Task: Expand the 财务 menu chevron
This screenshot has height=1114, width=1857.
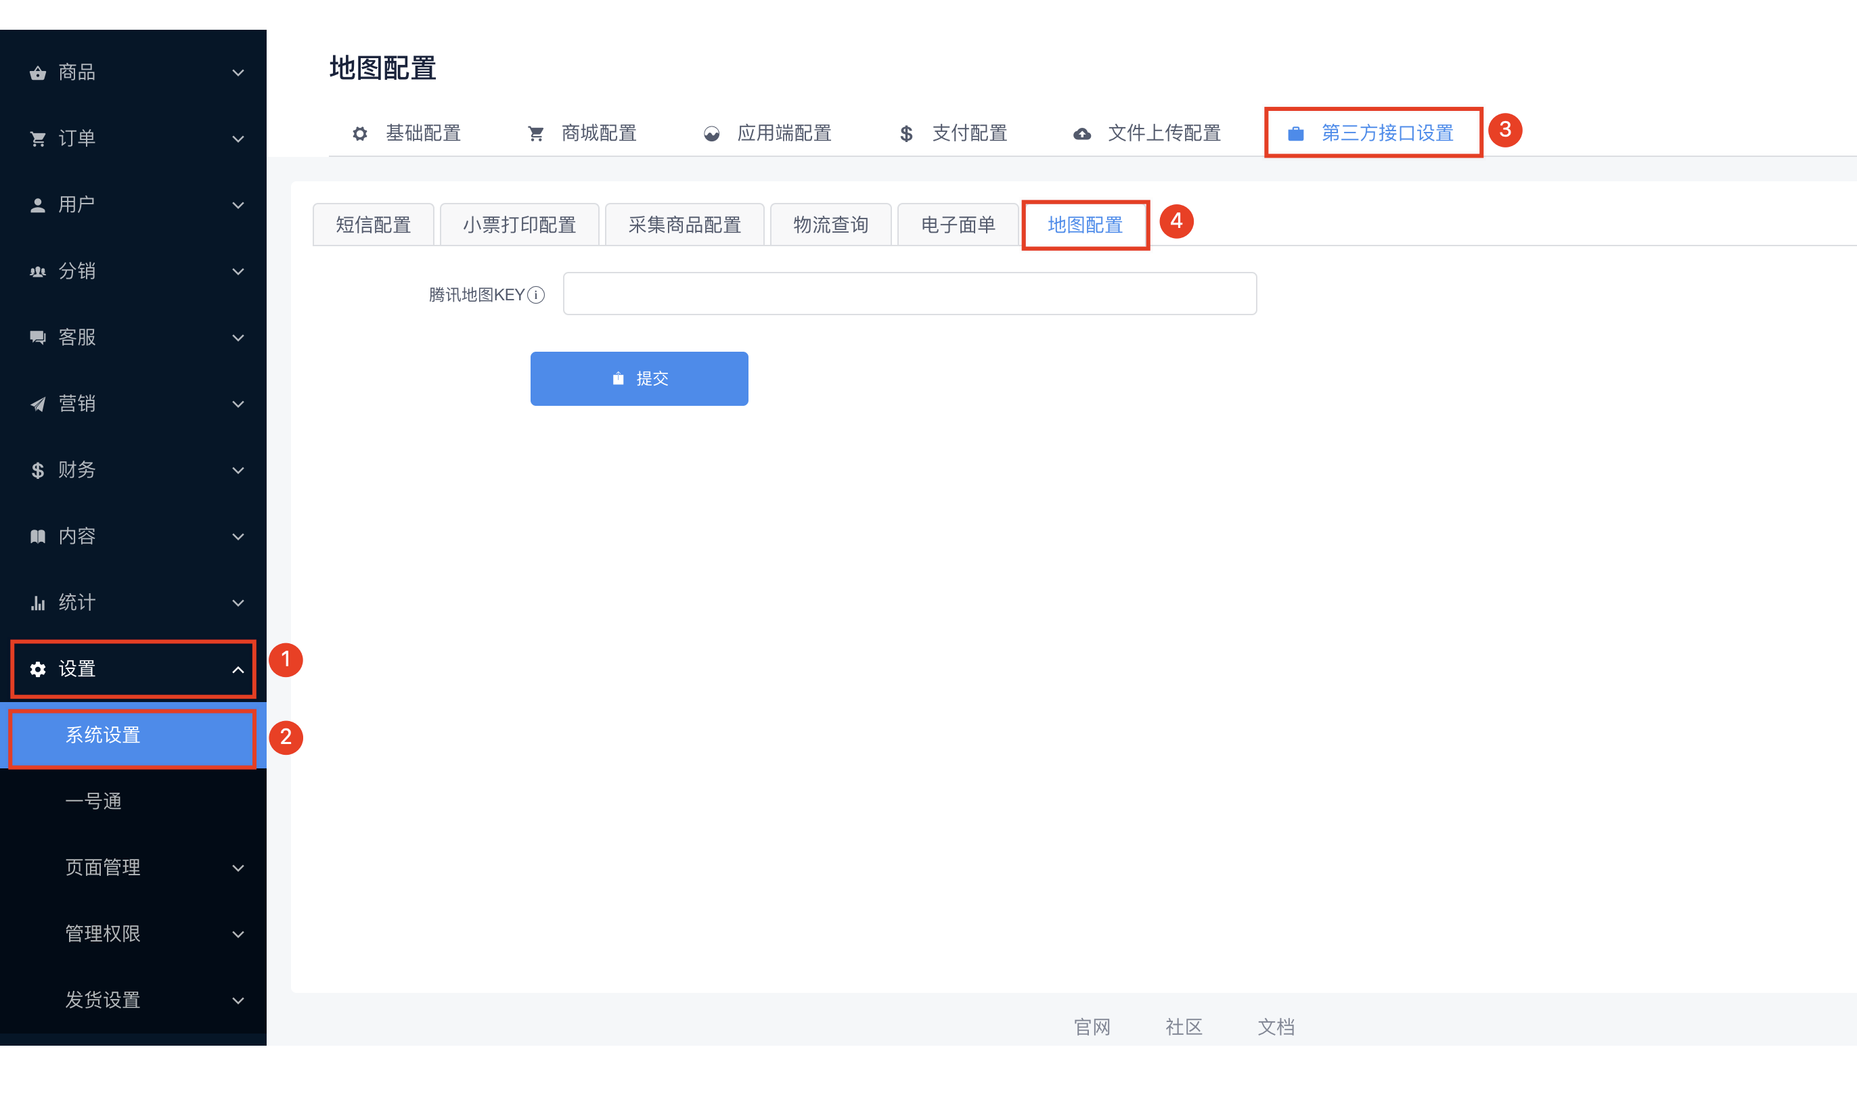Action: point(238,470)
